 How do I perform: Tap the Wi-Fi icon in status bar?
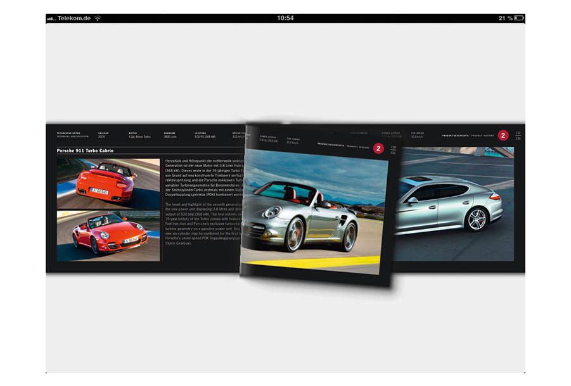point(98,18)
